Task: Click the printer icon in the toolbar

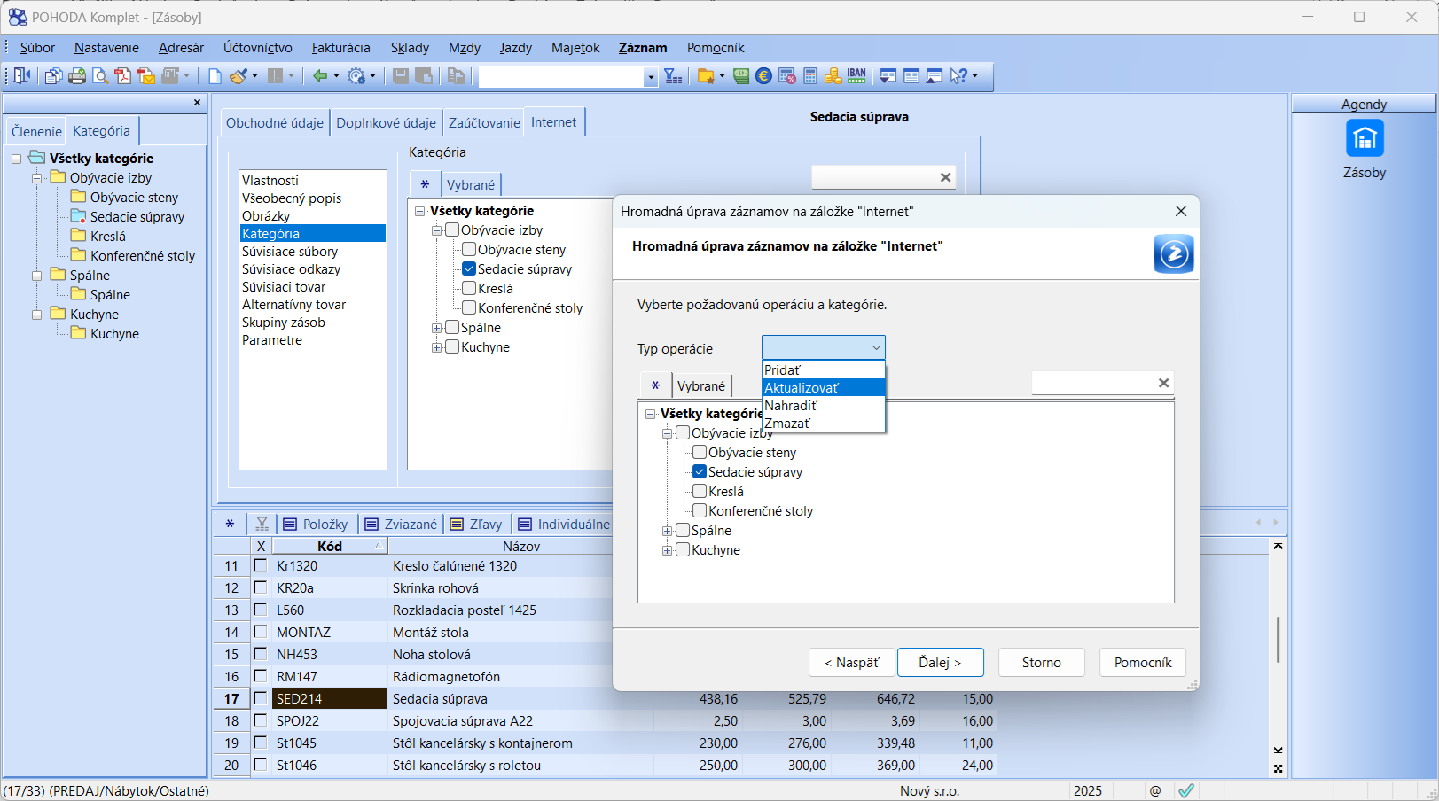Action: [x=77, y=76]
